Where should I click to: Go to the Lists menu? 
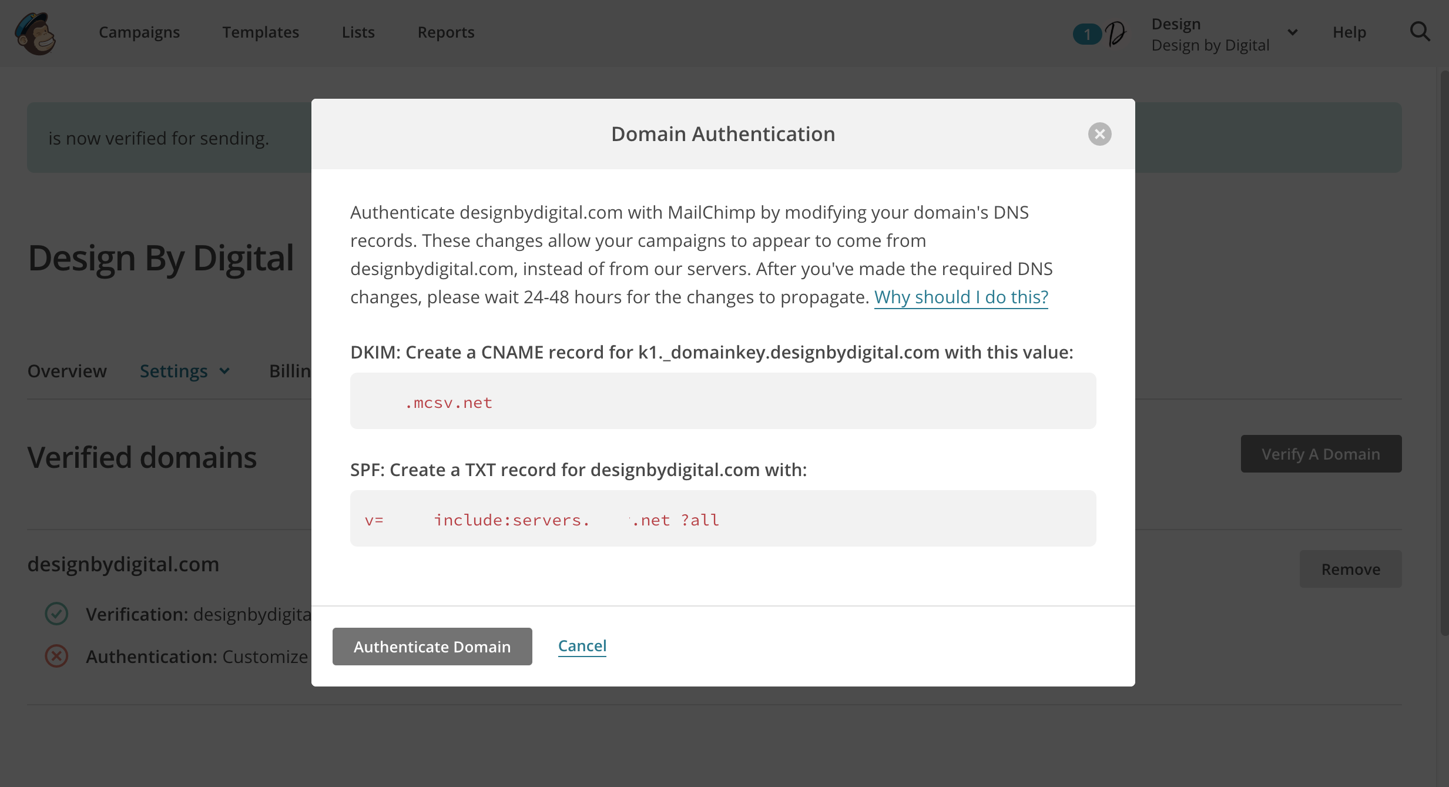click(x=358, y=32)
